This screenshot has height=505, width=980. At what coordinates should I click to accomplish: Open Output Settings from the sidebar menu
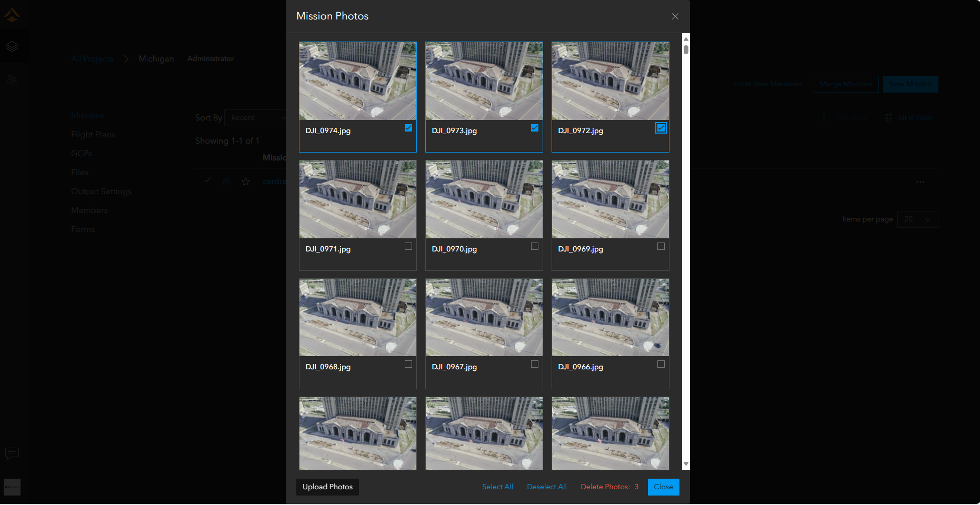(x=101, y=191)
